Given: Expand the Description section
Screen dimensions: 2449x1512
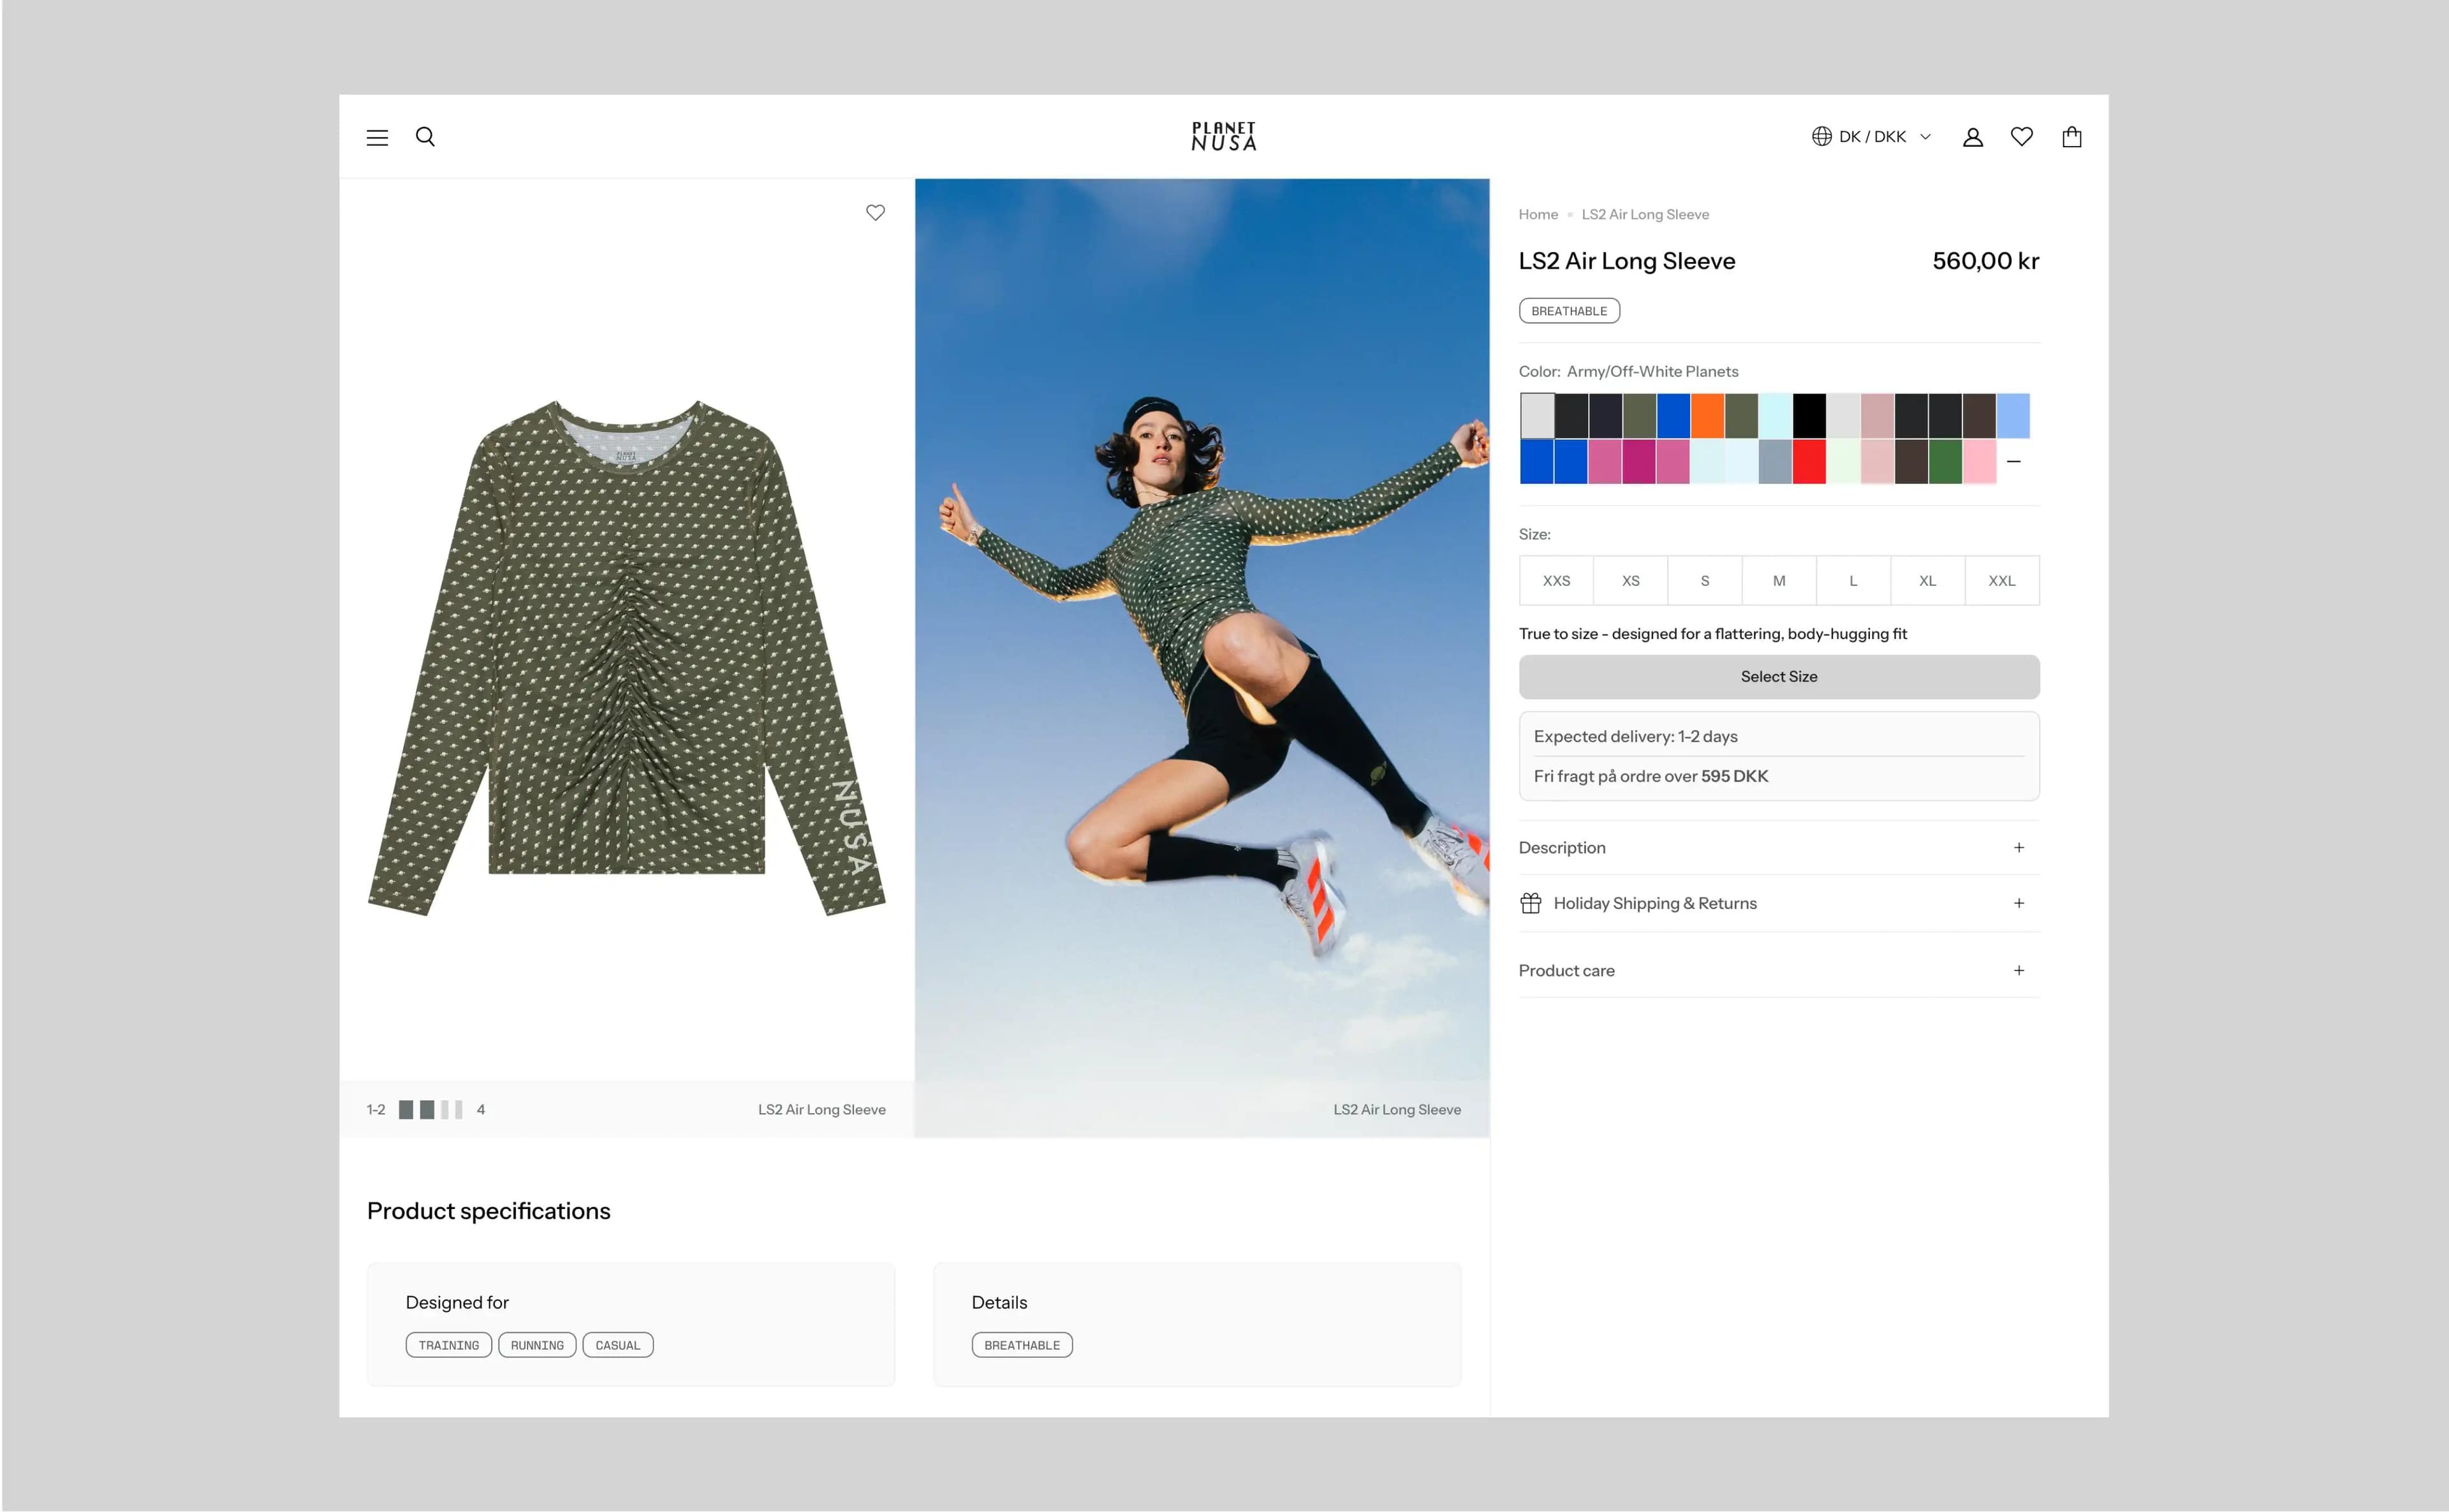Looking at the screenshot, I should 1778,848.
